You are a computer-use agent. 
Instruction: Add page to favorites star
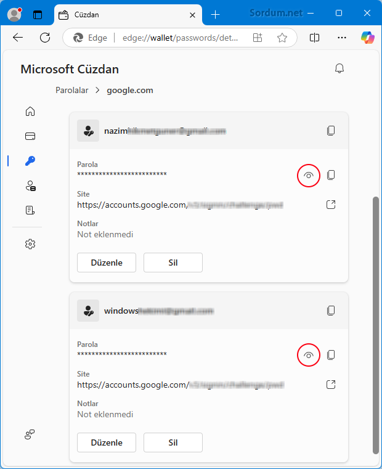click(282, 38)
